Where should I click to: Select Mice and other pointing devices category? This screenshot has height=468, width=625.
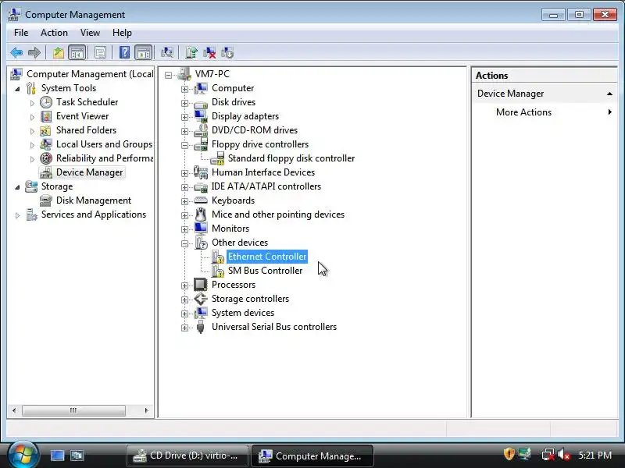click(278, 214)
